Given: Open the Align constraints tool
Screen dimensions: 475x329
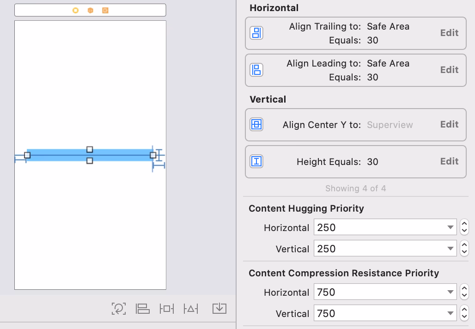Looking at the screenshot, I should (143, 309).
